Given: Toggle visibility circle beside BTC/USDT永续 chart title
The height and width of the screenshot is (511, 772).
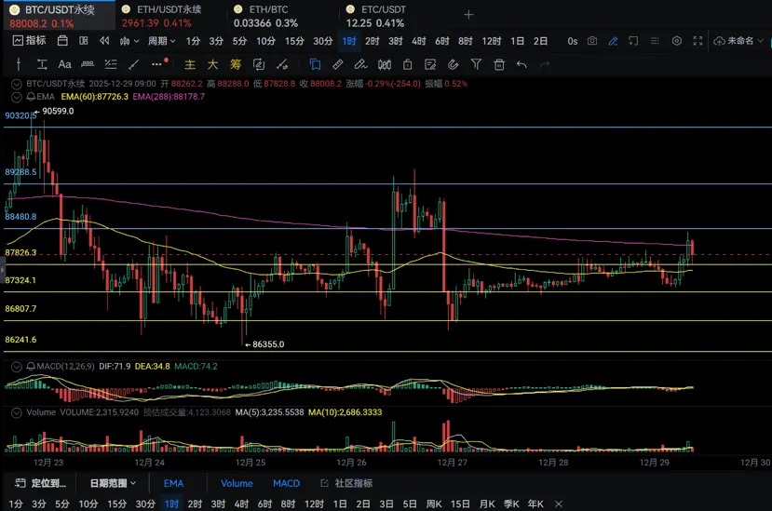Looking at the screenshot, I should point(16,84).
